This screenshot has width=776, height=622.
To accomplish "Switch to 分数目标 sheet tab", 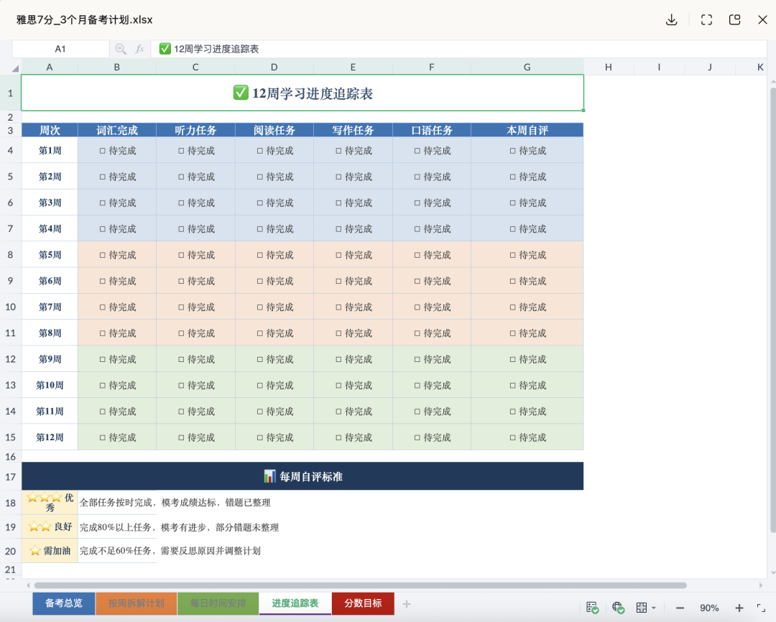I will [x=363, y=603].
